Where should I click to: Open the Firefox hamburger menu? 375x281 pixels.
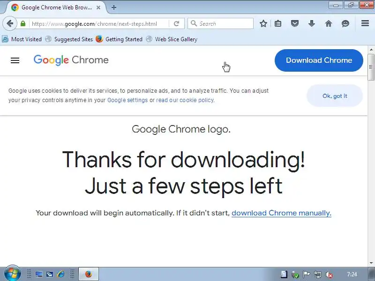pos(365,23)
